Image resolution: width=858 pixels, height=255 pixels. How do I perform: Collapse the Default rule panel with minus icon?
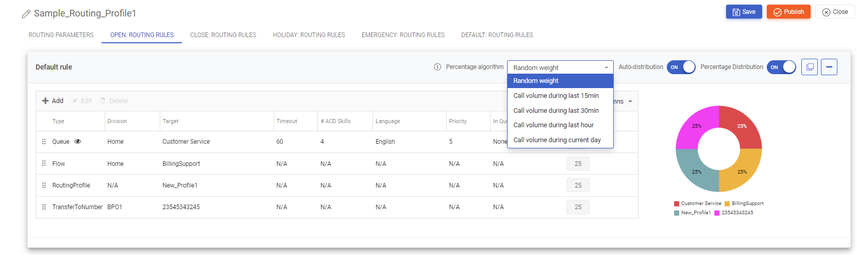[829, 67]
